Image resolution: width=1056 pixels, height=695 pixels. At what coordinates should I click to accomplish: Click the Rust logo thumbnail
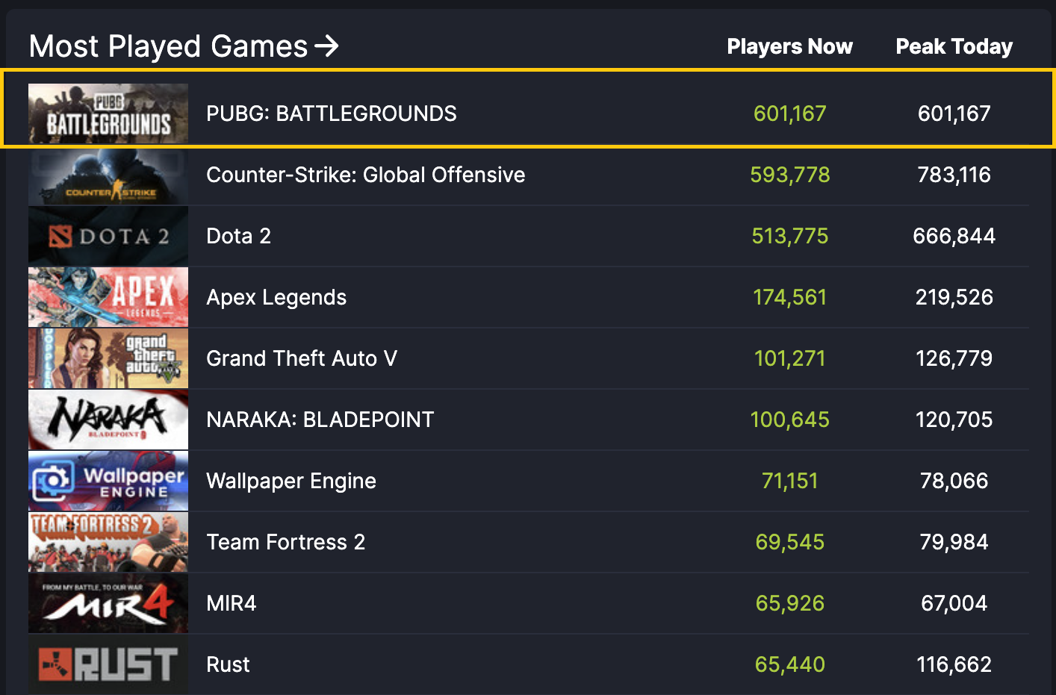tap(108, 664)
